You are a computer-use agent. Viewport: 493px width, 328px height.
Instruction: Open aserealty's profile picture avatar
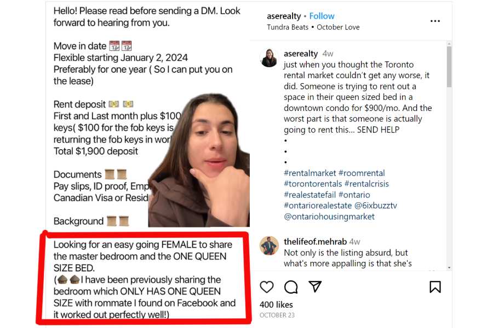pyautogui.click(x=269, y=57)
